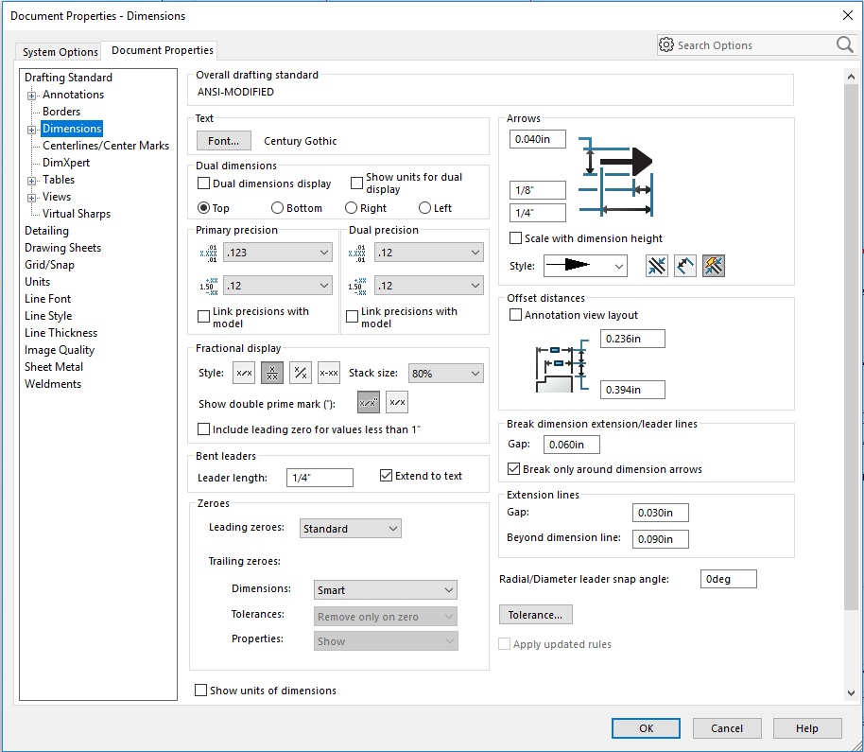Select the x/x fraction style icon
The image size is (864, 752).
(x=244, y=374)
